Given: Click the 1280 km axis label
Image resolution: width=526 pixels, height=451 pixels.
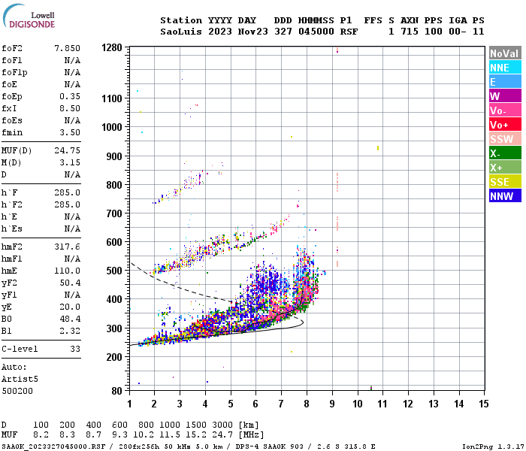Looking at the screenshot, I should [x=112, y=47].
